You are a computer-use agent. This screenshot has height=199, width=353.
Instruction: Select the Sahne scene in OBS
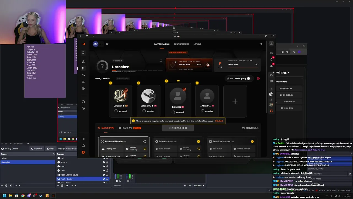28,158
